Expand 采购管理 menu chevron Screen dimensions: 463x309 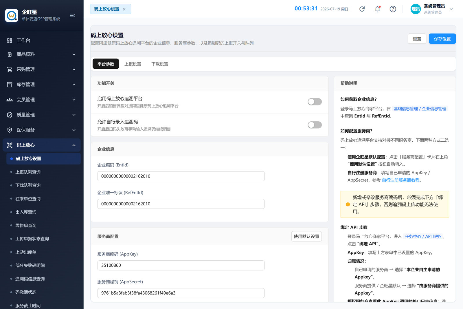(x=74, y=70)
